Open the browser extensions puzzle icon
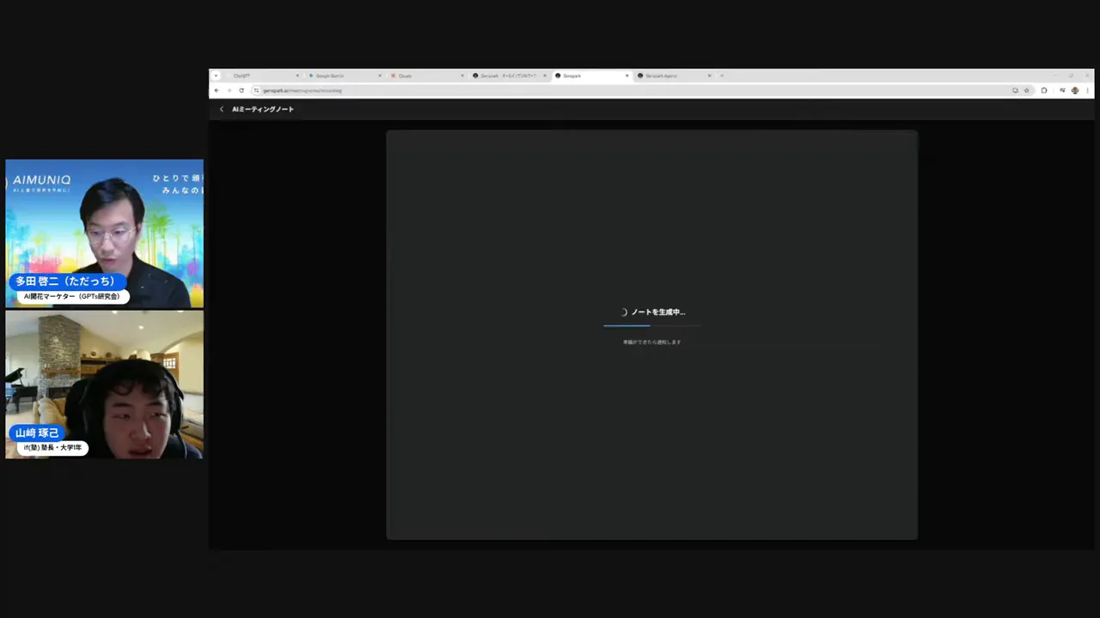The height and width of the screenshot is (618, 1100). click(1044, 90)
